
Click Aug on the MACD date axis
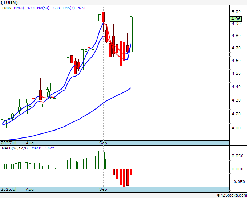30,189
